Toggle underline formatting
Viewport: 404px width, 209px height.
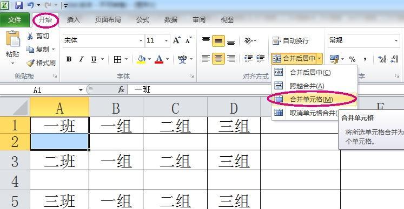(94, 59)
